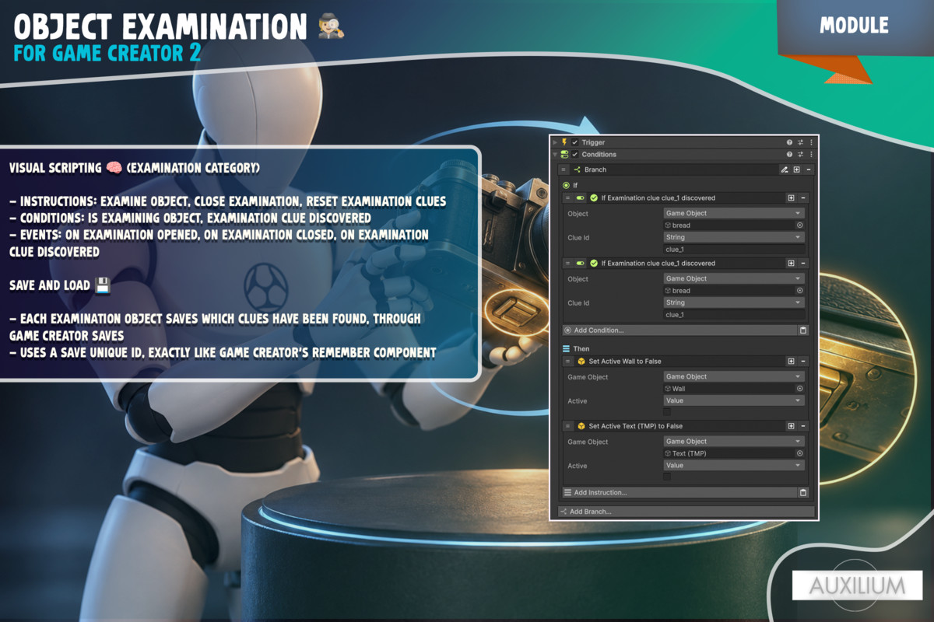Click the second clue_1 text field
The height and width of the screenshot is (622, 934).
[x=733, y=315]
